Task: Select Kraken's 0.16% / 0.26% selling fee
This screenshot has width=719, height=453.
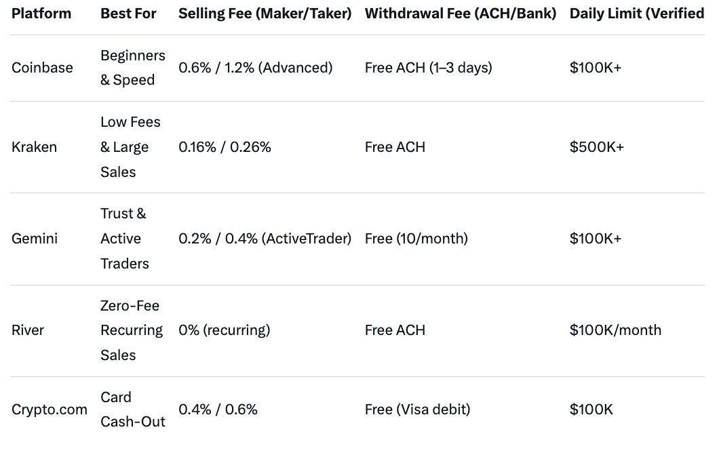Action: (x=225, y=147)
